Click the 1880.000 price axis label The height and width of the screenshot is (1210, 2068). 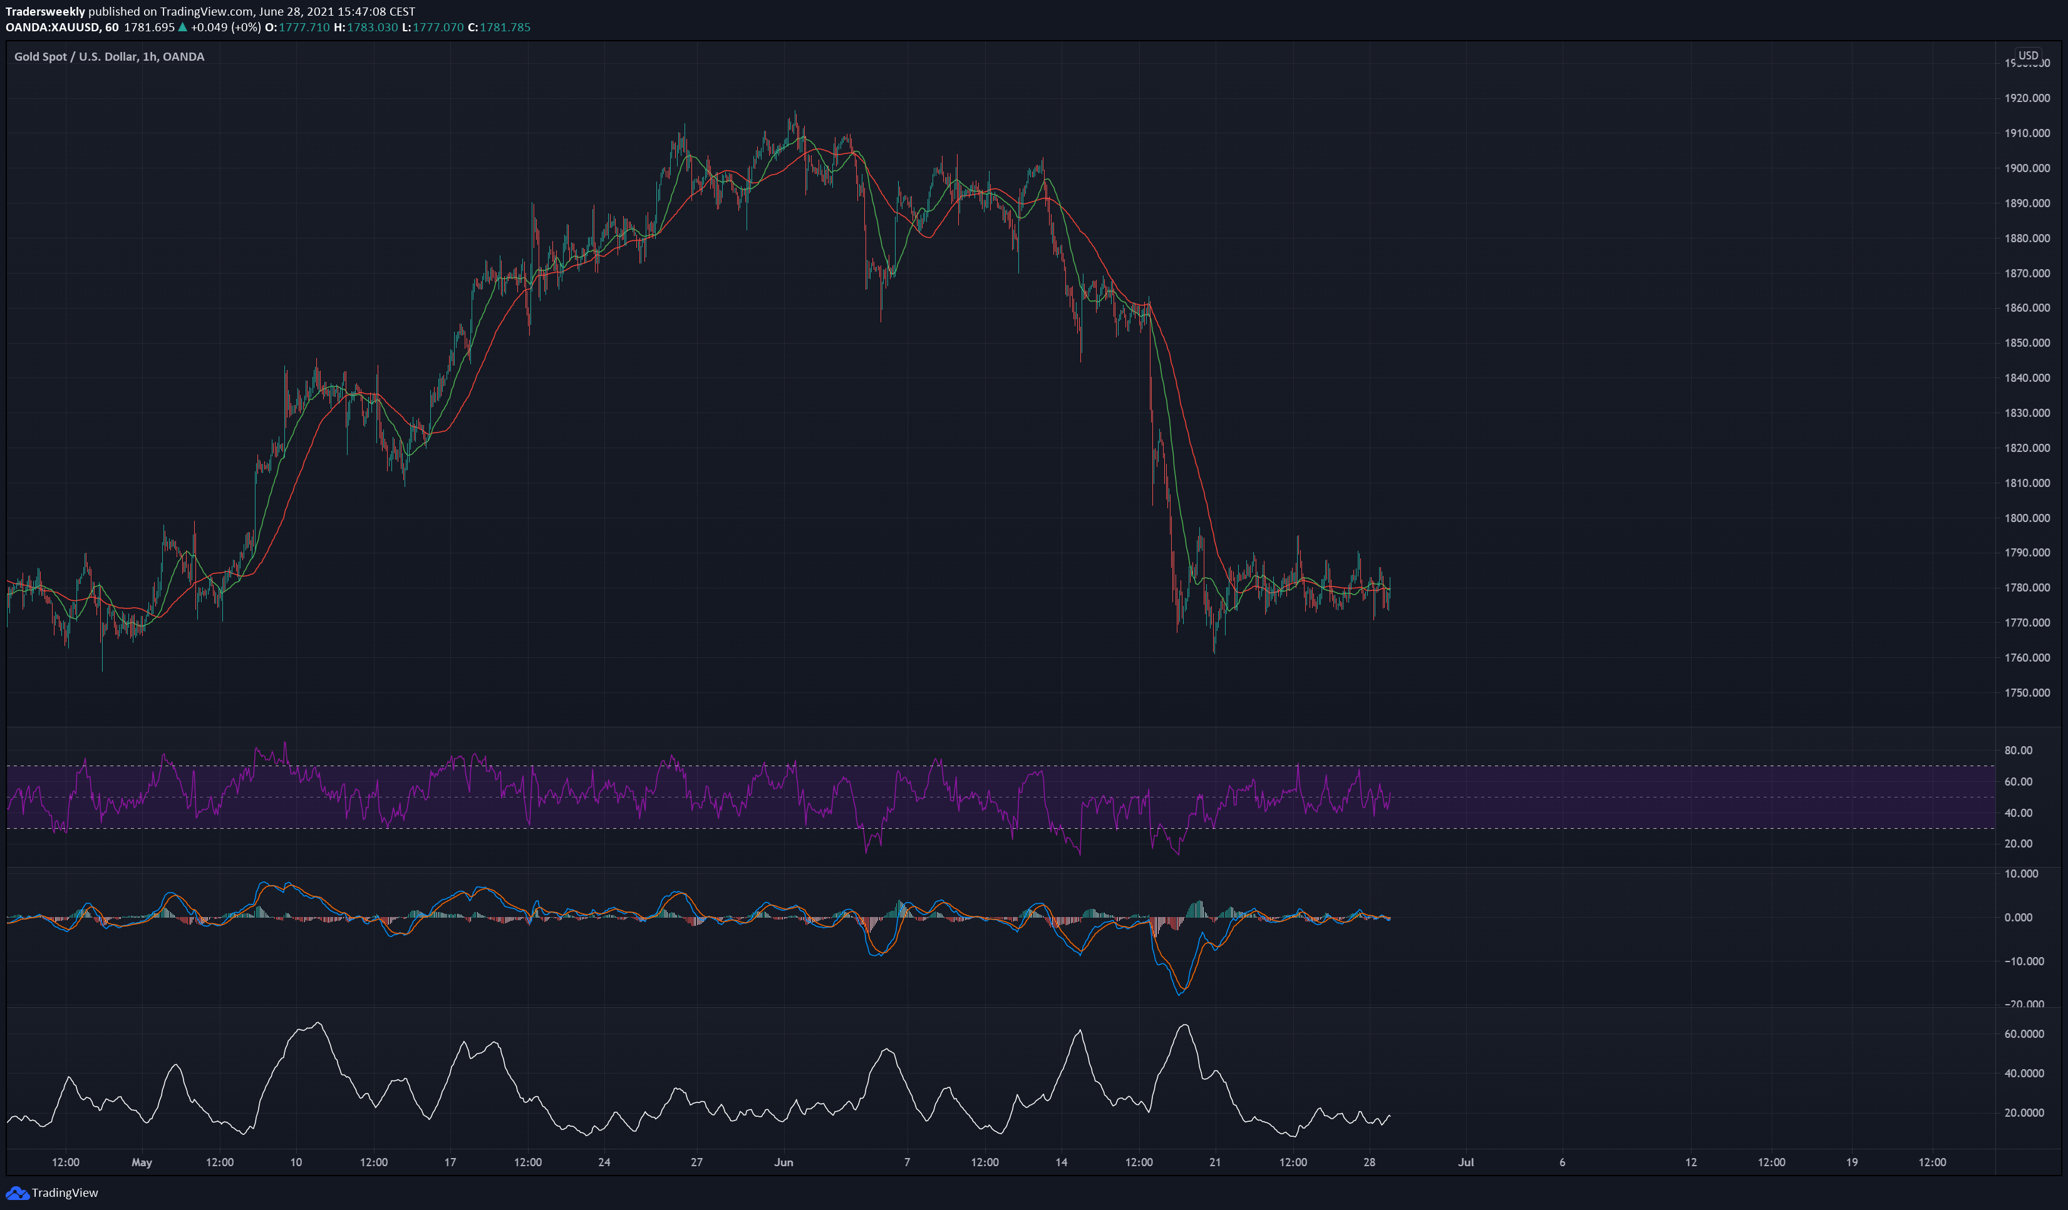(2027, 238)
